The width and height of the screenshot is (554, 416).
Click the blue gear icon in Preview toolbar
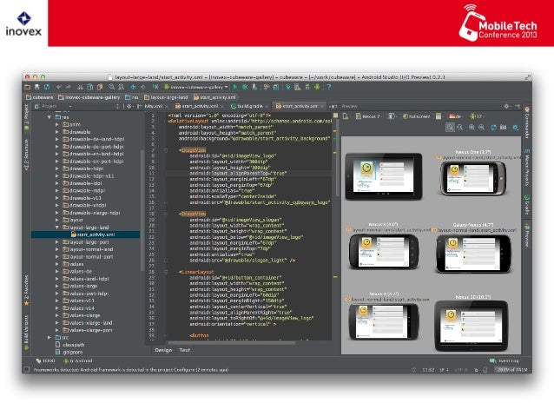[516, 128]
